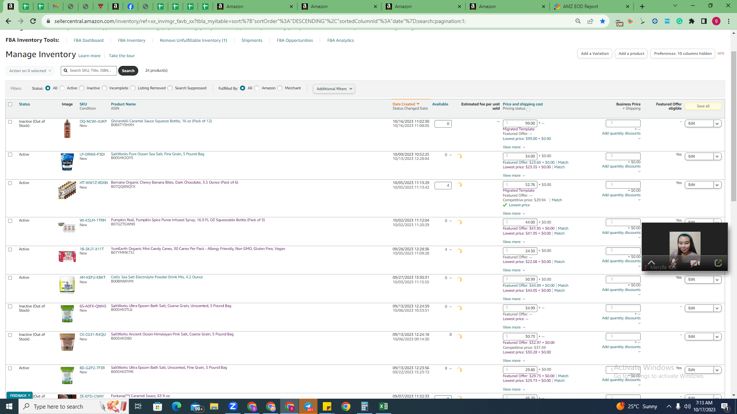
Task: Open Edit dropdown arrow for Celtic Sea Salt row
Action: point(717,280)
